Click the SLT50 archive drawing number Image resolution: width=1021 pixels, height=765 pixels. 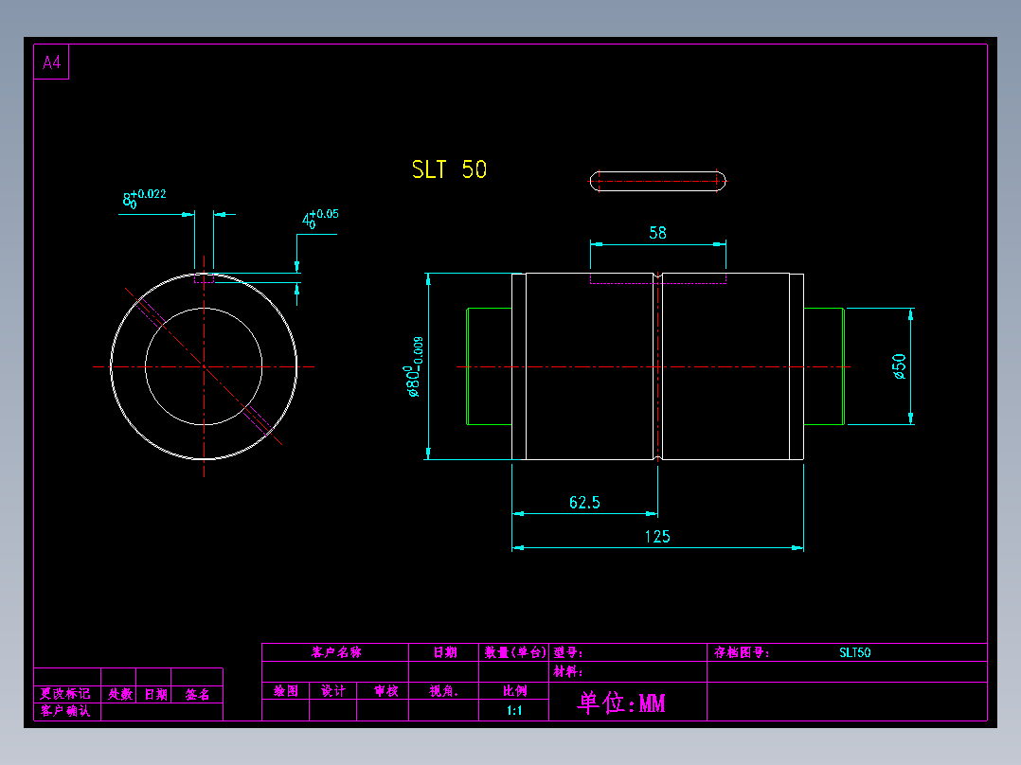855,652
